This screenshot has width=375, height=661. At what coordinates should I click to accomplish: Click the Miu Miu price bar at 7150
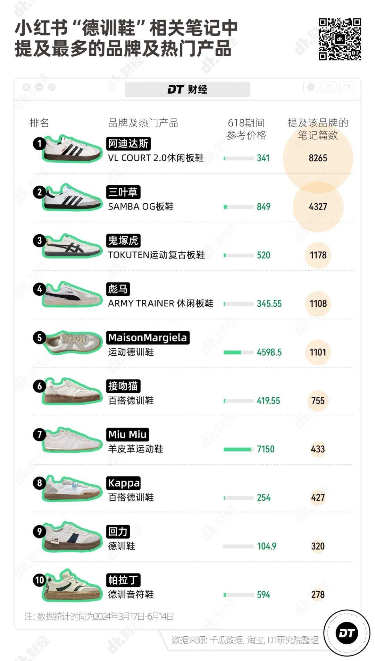pyautogui.click(x=238, y=449)
